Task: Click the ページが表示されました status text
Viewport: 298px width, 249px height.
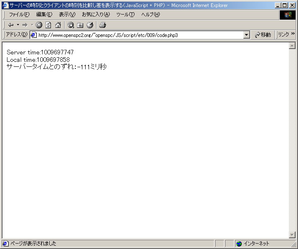Action: [33, 244]
